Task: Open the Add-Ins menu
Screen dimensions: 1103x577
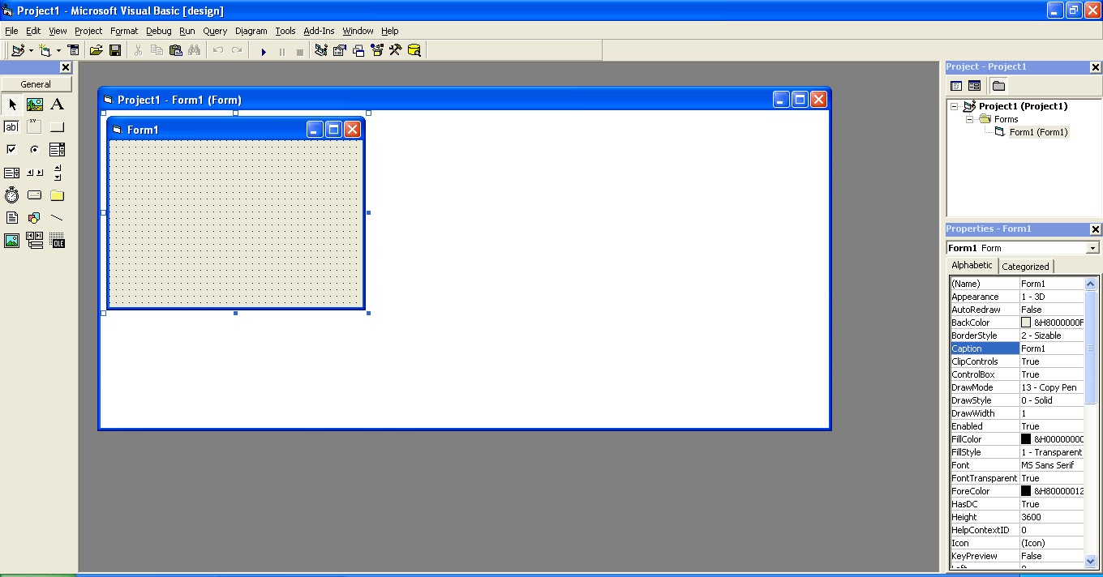Action: click(319, 31)
